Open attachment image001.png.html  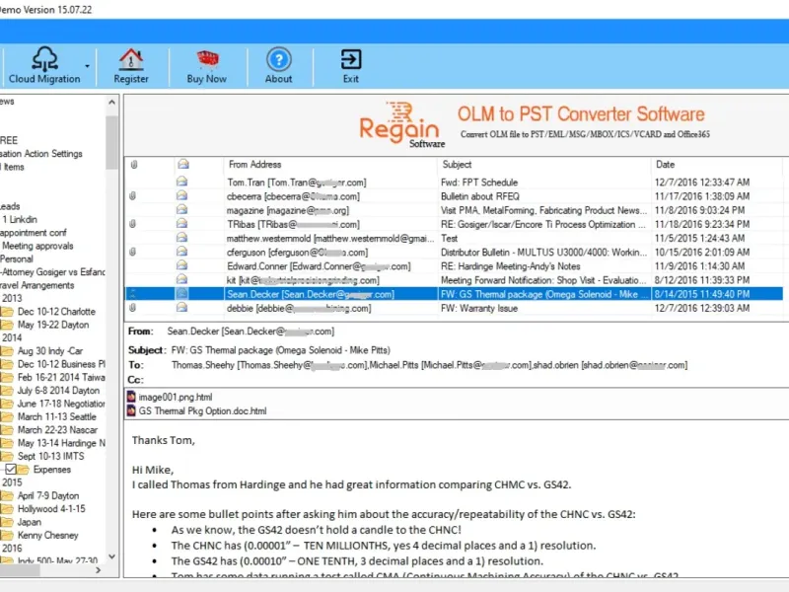coord(176,397)
